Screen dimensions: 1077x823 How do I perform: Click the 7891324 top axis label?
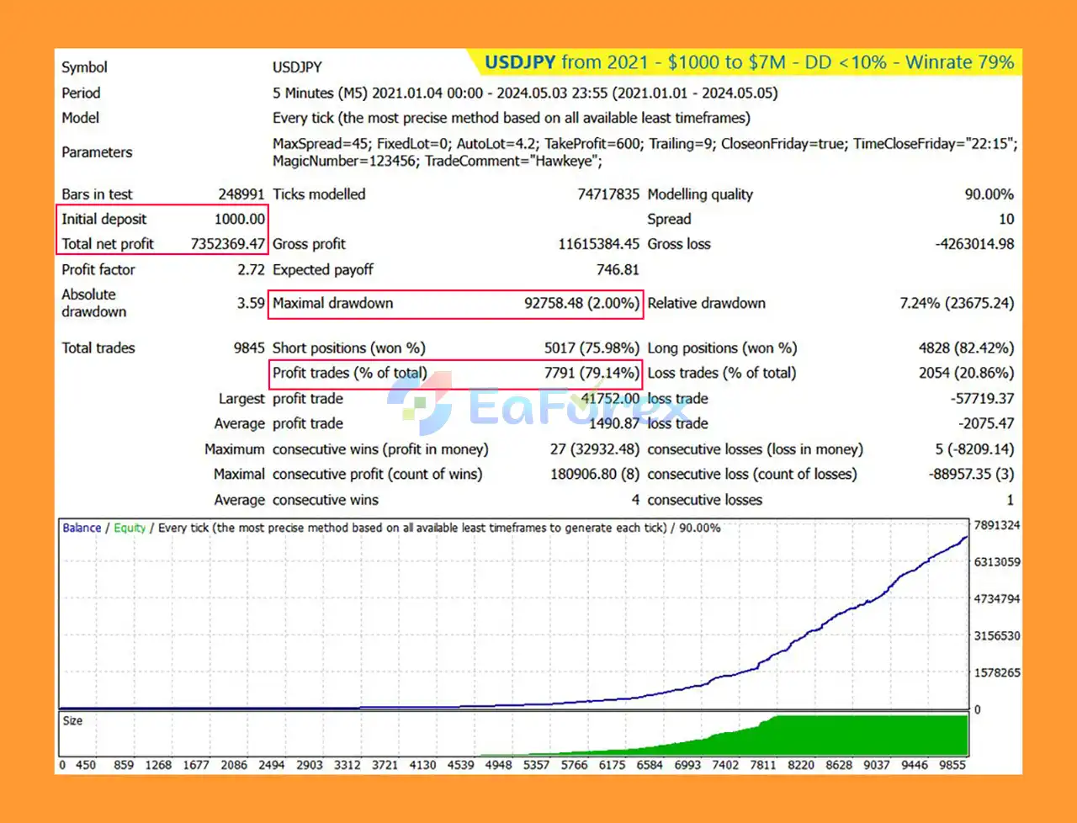pos(996,525)
